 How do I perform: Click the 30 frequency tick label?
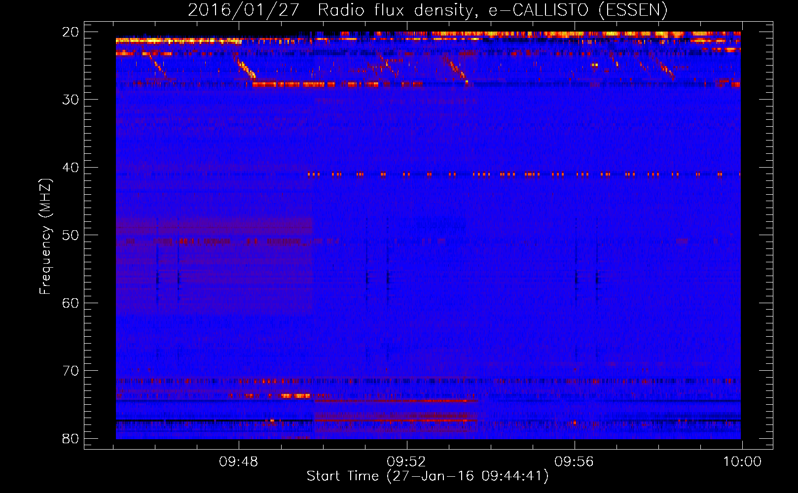coord(71,100)
